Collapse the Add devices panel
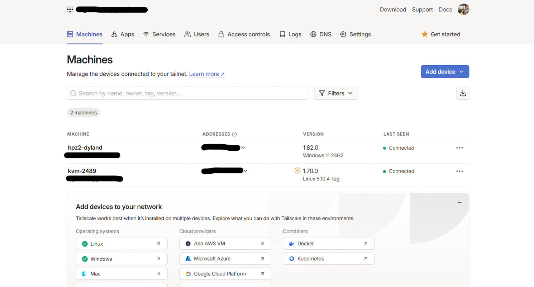534x287 pixels. [459, 202]
